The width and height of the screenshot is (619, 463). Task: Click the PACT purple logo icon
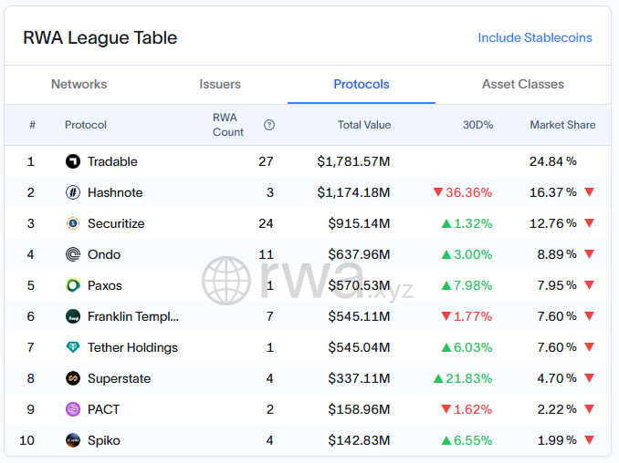73,409
